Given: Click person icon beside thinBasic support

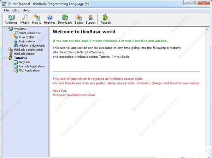Looking at the screenshot, I should click(11, 54).
